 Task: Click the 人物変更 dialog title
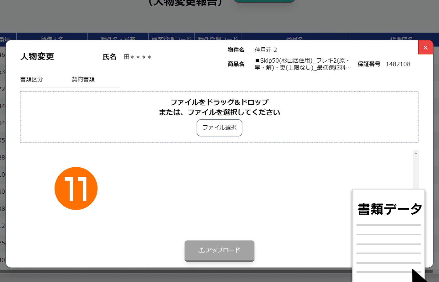coord(37,56)
